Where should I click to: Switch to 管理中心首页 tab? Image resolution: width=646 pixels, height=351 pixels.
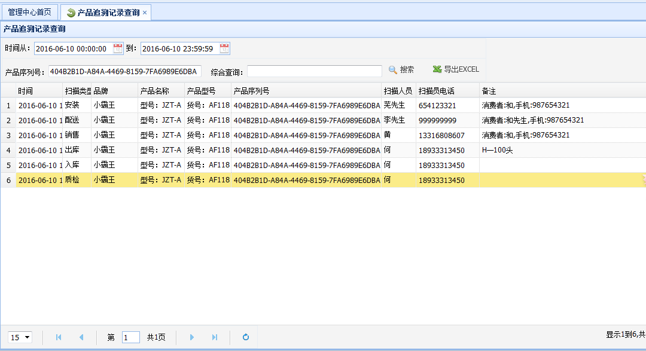(x=29, y=12)
